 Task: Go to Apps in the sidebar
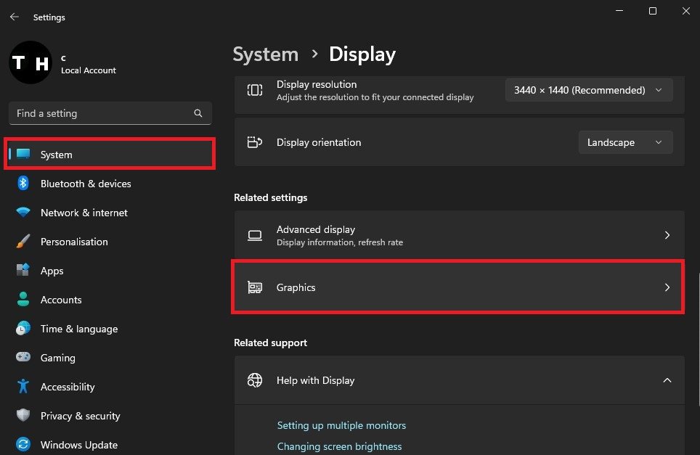(52, 271)
